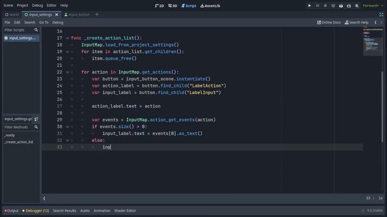Open the Help menu
This screenshot has height=217, width=387.
click(x=64, y=5)
